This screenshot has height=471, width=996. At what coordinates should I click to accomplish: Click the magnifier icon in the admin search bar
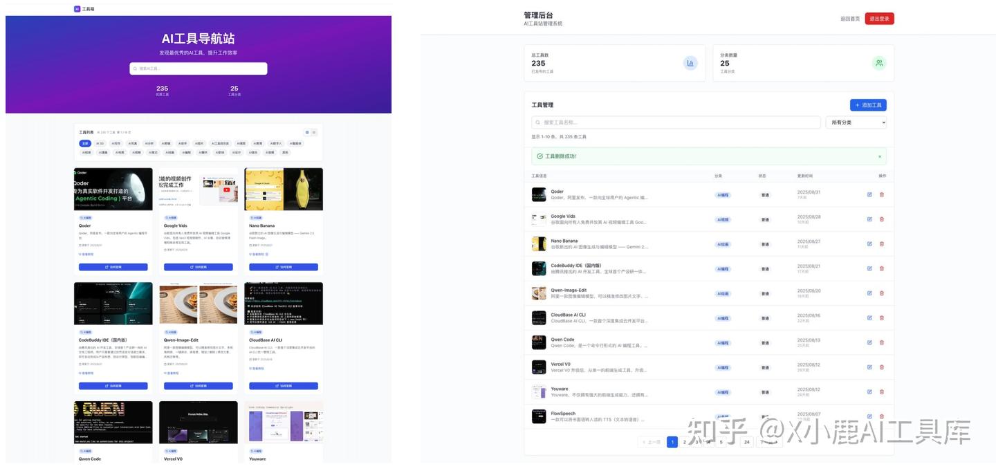538,122
